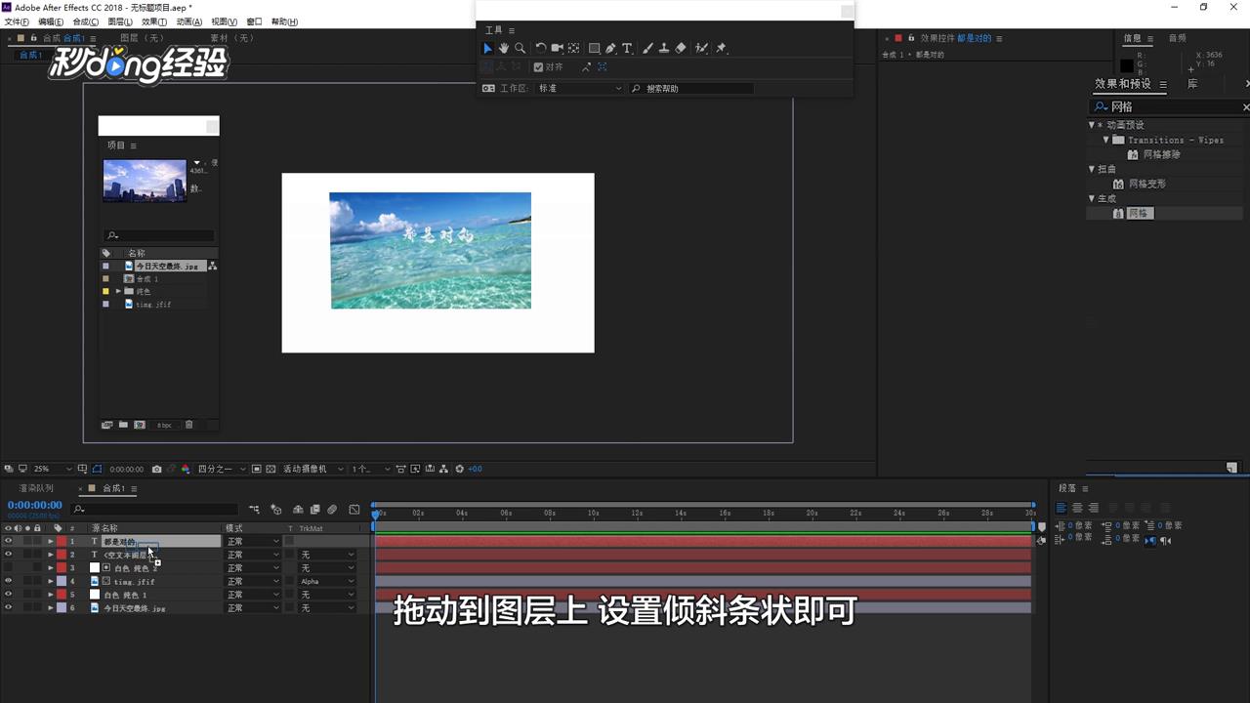Image resolution: width=1250 pixels, height=703 pixels.
Task: Select the Pen tool
Action: (610, 48)
